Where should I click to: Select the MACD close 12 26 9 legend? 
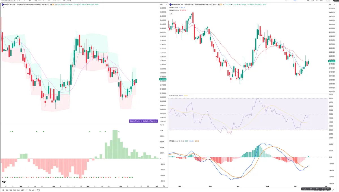pos(177,141)
